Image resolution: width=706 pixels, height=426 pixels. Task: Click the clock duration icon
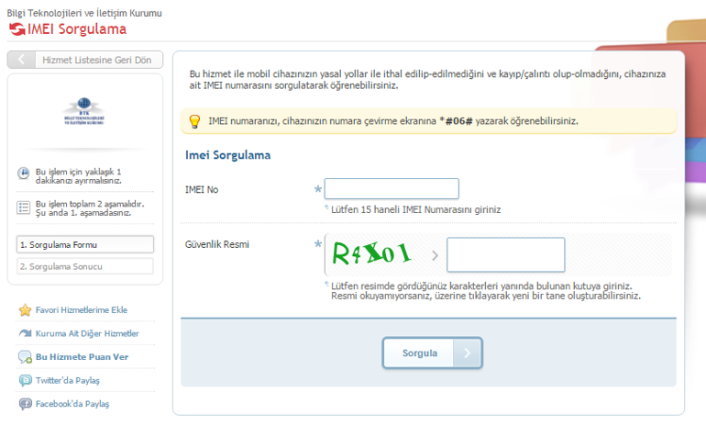click(x=24, y=174)
